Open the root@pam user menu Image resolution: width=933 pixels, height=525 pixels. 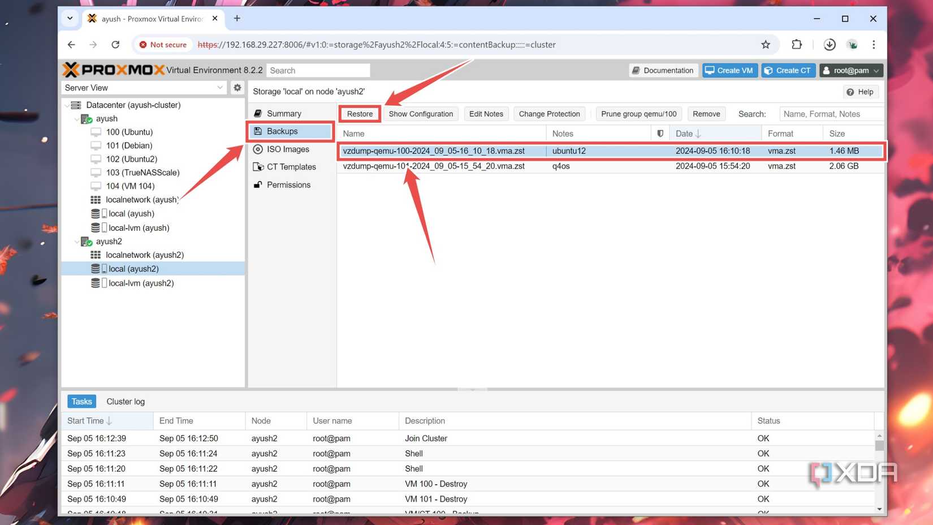(x=852, y=70)
